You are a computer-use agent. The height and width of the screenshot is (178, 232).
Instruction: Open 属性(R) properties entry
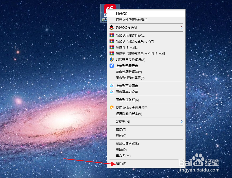point(146,164)
